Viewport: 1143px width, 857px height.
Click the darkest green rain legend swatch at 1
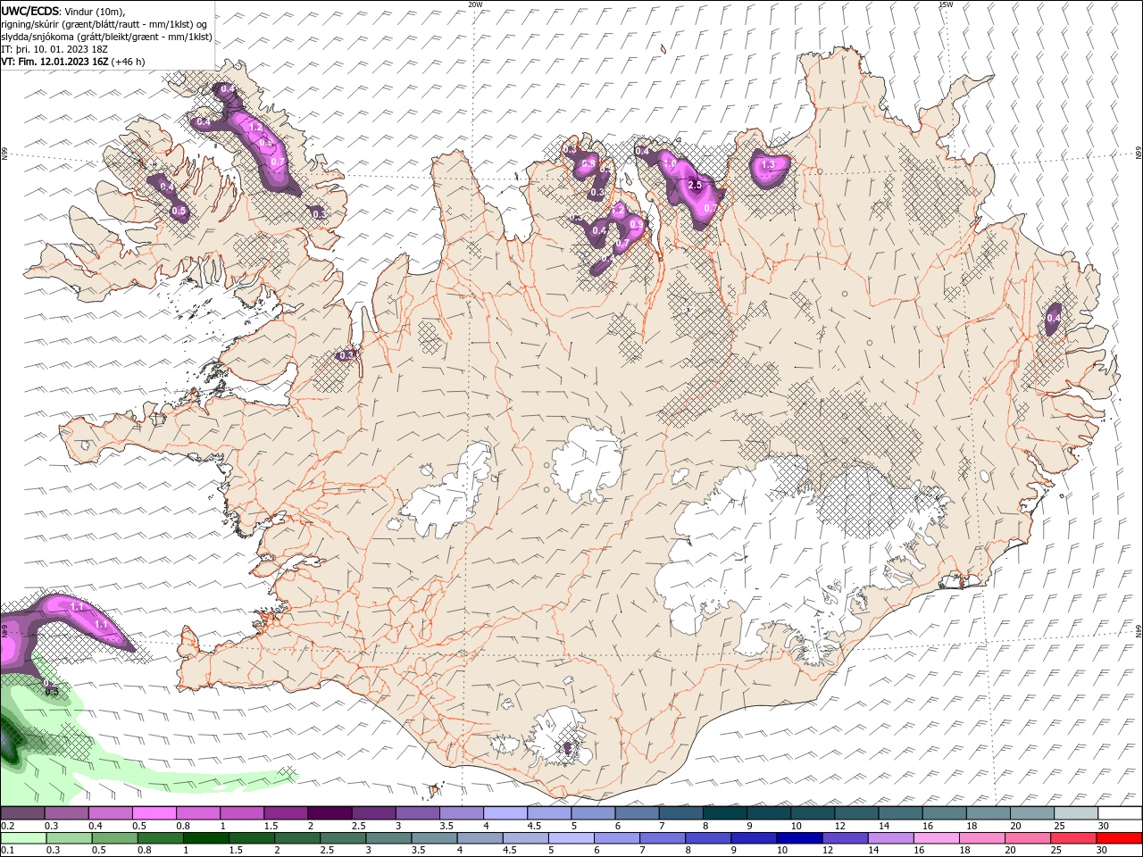click(x=205, y=838)
